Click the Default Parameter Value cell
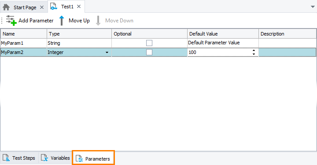The width and height of the screenshot is (317, 165). click(223, 43)
